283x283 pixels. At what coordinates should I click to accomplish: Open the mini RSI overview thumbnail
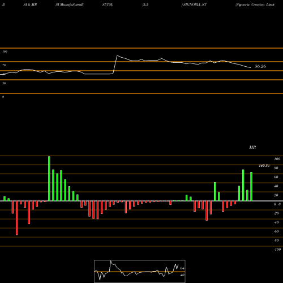140,271
